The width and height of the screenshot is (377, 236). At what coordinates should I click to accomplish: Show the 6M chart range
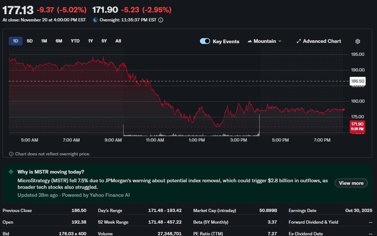coord(59,41)
